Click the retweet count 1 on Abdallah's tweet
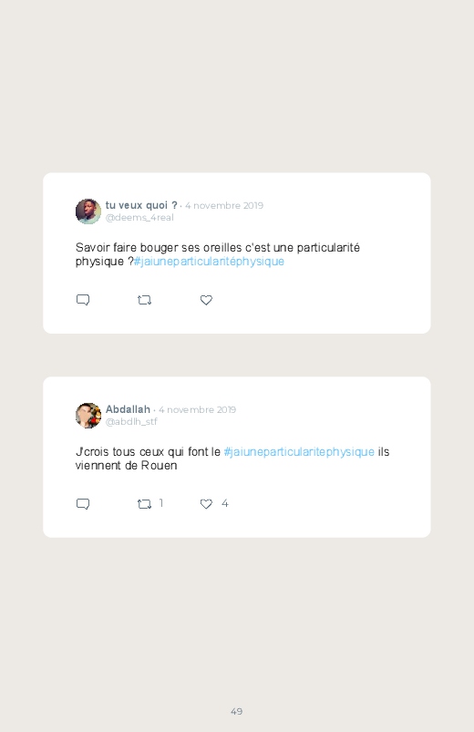Screen dimensions: 474x732 click(161, 503)
